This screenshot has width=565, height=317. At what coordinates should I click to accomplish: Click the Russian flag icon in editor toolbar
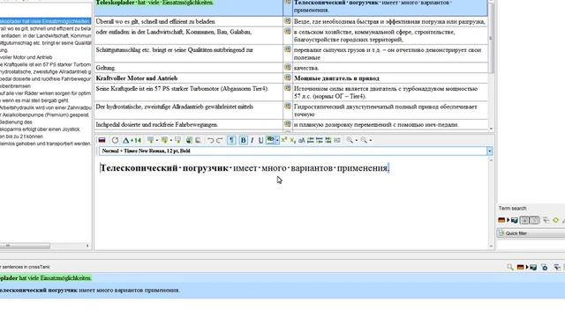[102, 140]
